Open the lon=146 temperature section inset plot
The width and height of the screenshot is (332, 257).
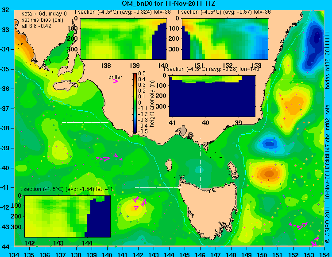tap(212, 96)
